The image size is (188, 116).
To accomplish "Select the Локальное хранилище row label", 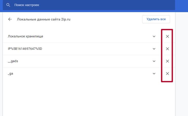I will (x=25, y=36).
